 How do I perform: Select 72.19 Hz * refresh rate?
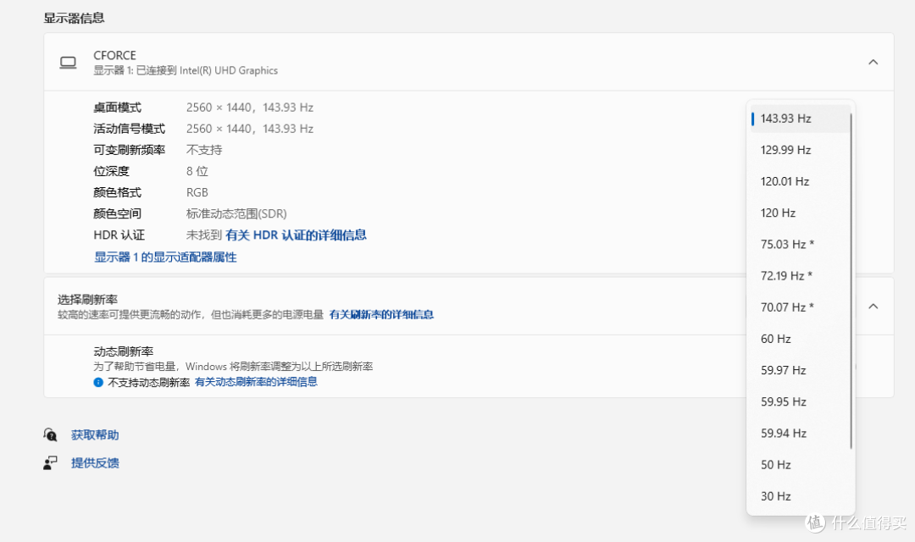coord(800,276)
